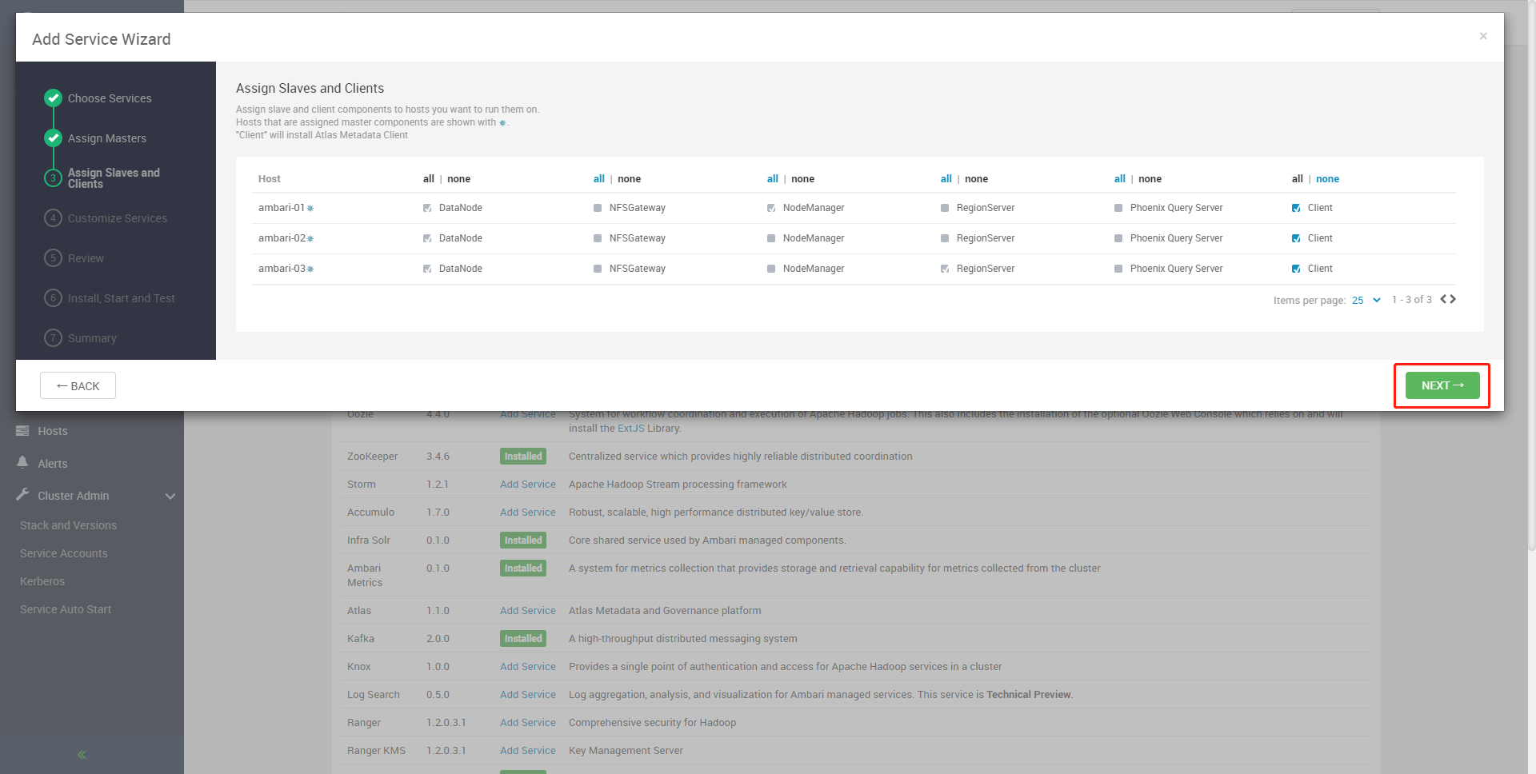Image resolution: width=1536 pixels, height=774 pixels.
Task: Select all hosts for RegionServer column
Action: point(946,179)
